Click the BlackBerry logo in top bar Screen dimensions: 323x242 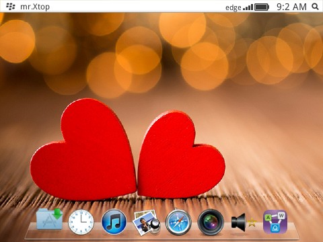coord(11,7)
